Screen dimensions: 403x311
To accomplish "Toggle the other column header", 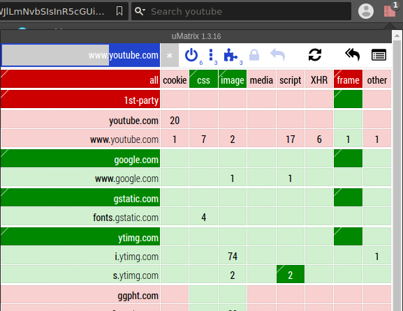I will tap(377, 79).
